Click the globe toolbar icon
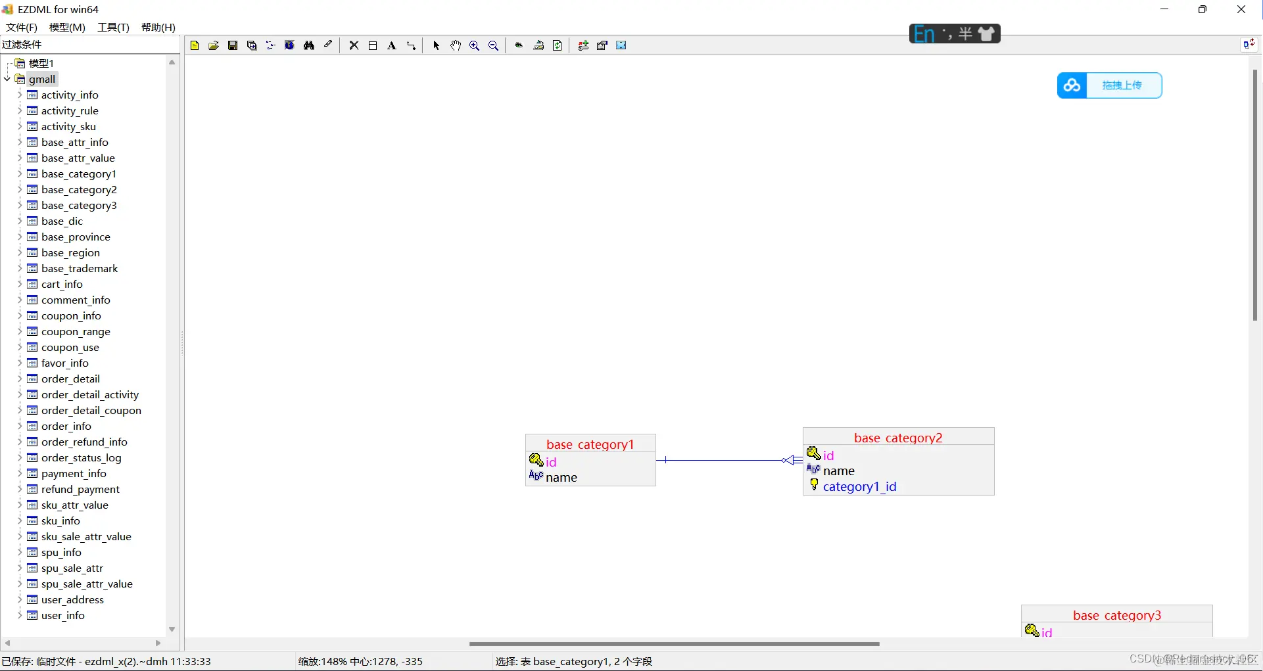 [x=289, y=45]
